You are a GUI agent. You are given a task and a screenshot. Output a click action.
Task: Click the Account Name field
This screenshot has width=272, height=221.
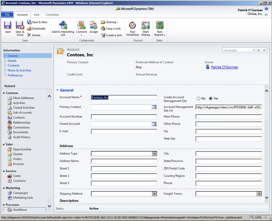coord(124,98)
